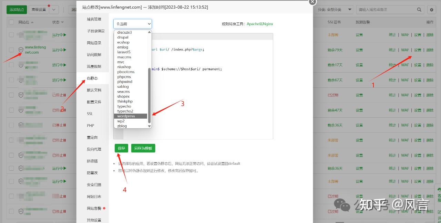The width and height of the screenshot is (441, 223).
Task: Close the 站点修改 dialog with X
Action: (x=312, y=2)
